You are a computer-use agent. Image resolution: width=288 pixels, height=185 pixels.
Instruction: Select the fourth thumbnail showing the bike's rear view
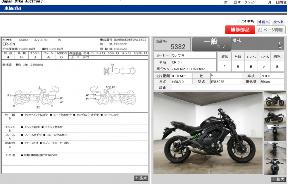coord(274,150)
